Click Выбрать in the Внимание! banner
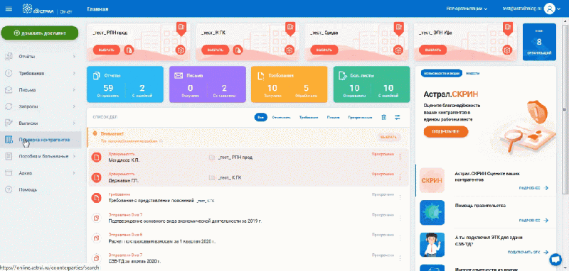569x271 pixels. [x=388, y=137]
